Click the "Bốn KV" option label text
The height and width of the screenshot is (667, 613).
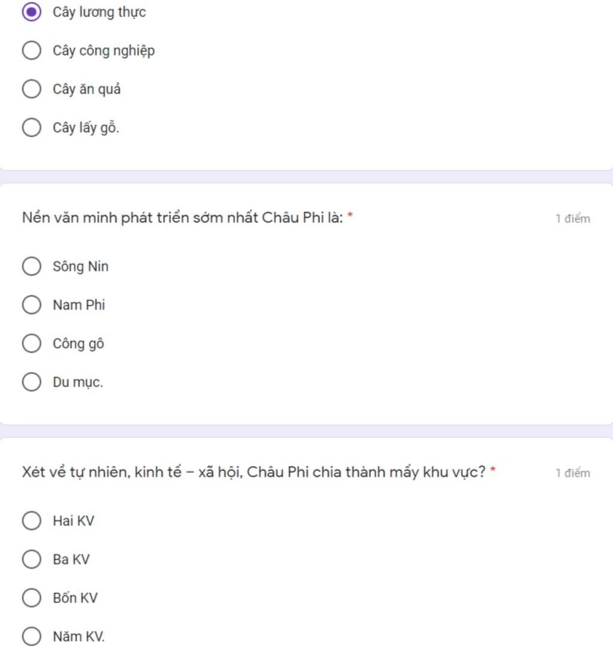tap(75, 598)
